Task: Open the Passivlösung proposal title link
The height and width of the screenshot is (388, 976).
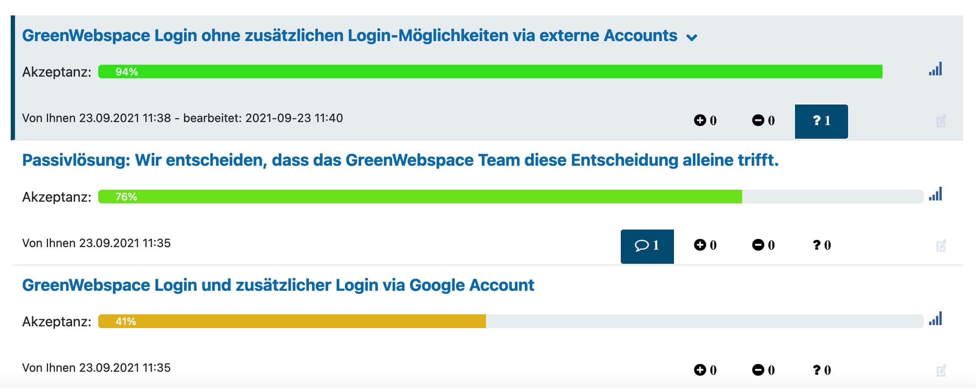Action: [400, 160]
